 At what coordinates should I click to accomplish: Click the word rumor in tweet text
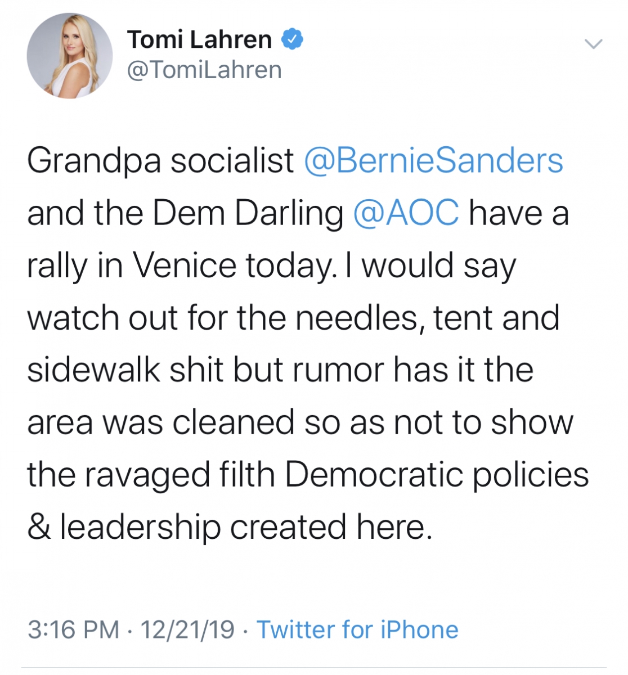click(337, 370)
